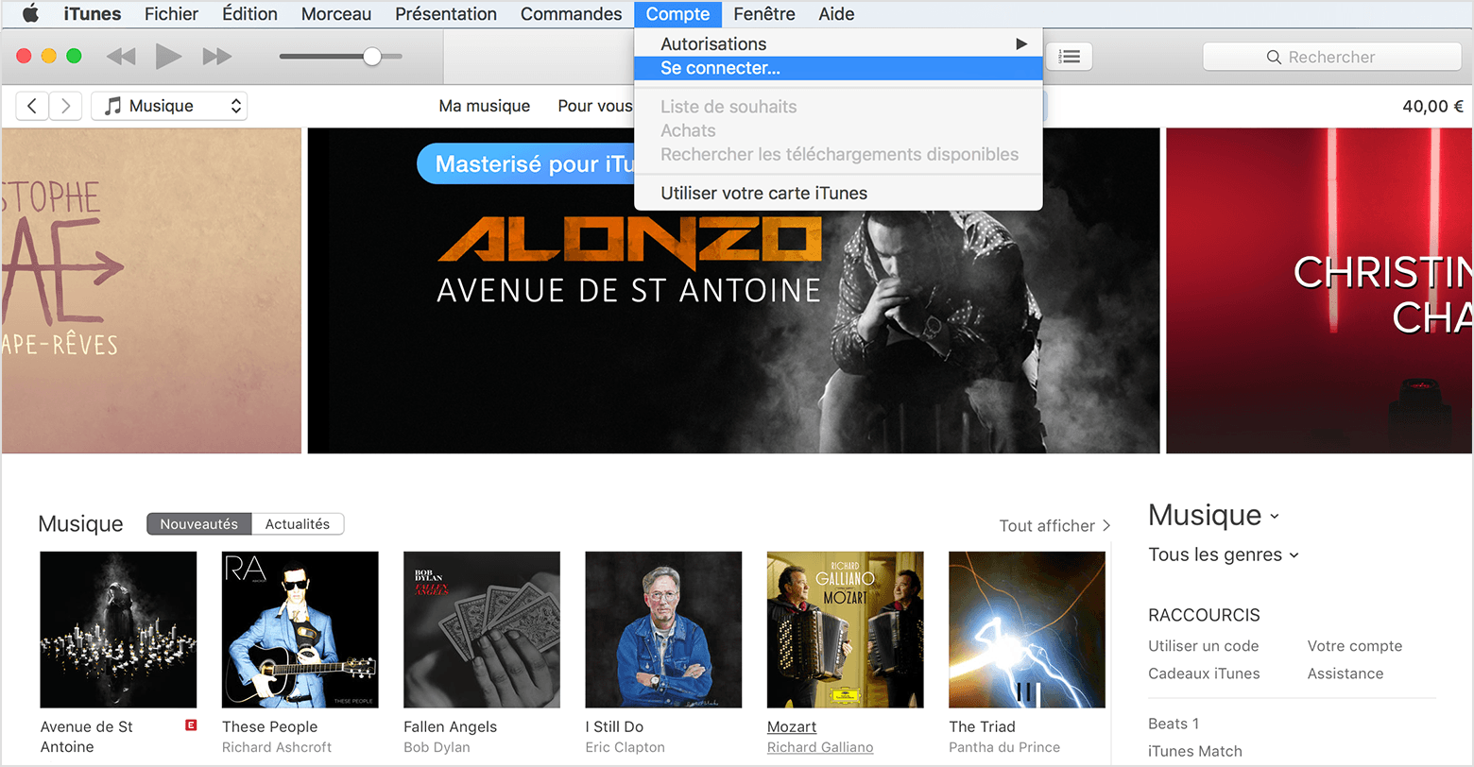The width and height of the screenshot is (1474, 767).
Task: Click the forward navigation arrow
Action: tap(64, 106)
